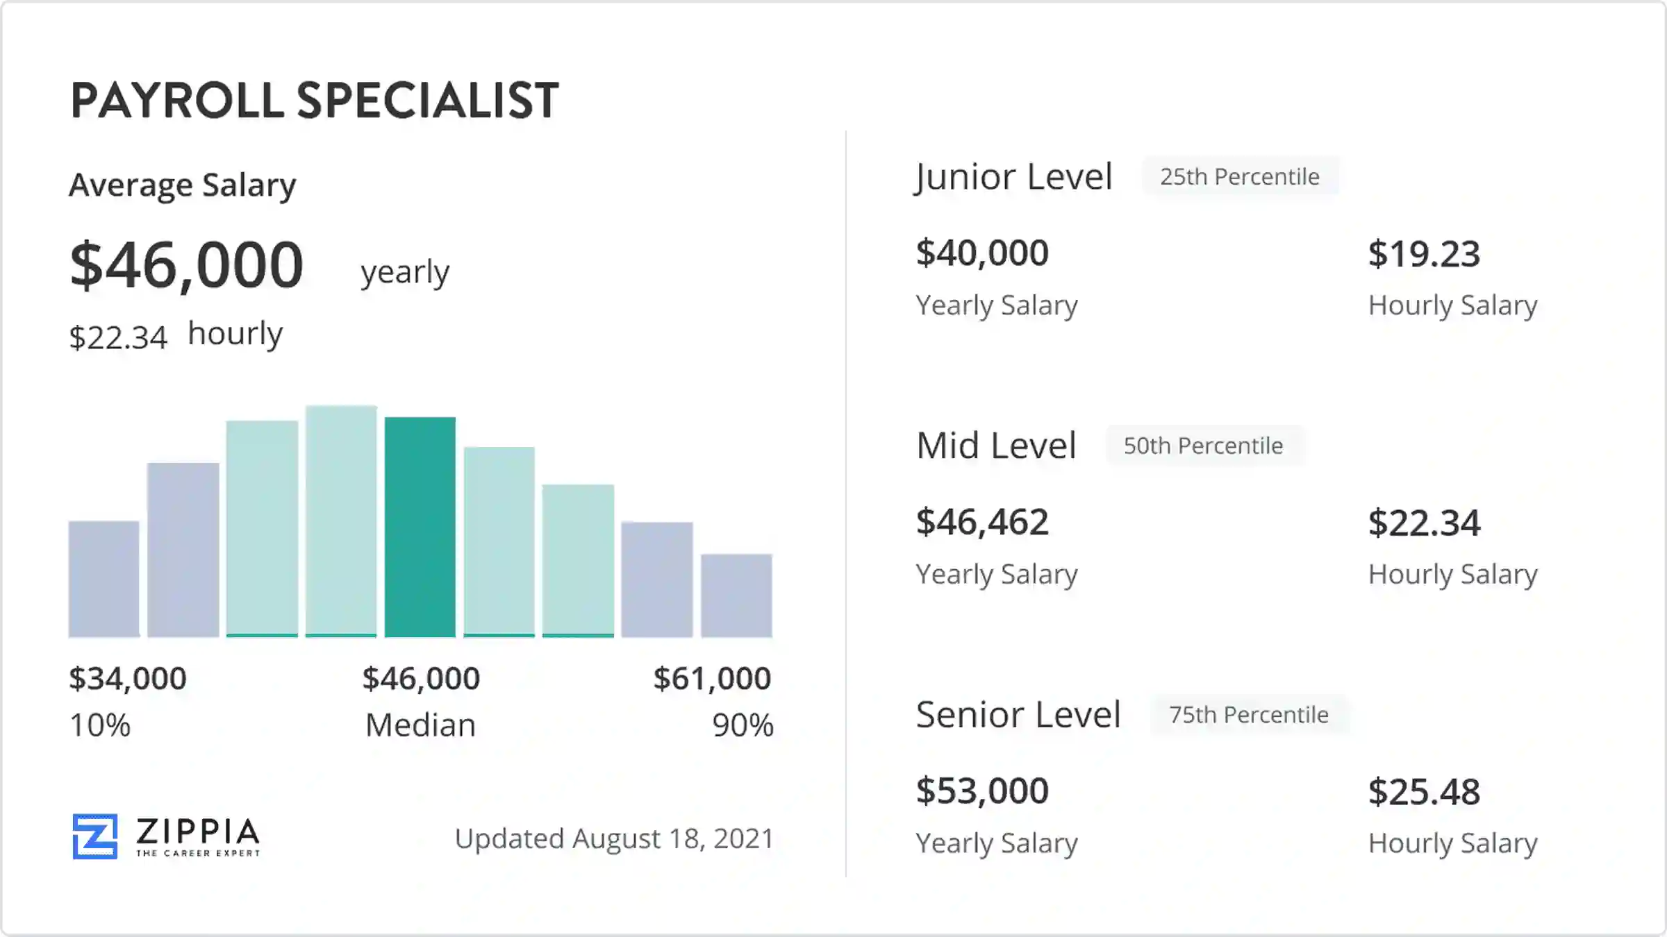Image resolution: width=1667 pixels, height=937 pixels.
Task: Click the Updated August 18, 2021 text
Action: [614, 838]
